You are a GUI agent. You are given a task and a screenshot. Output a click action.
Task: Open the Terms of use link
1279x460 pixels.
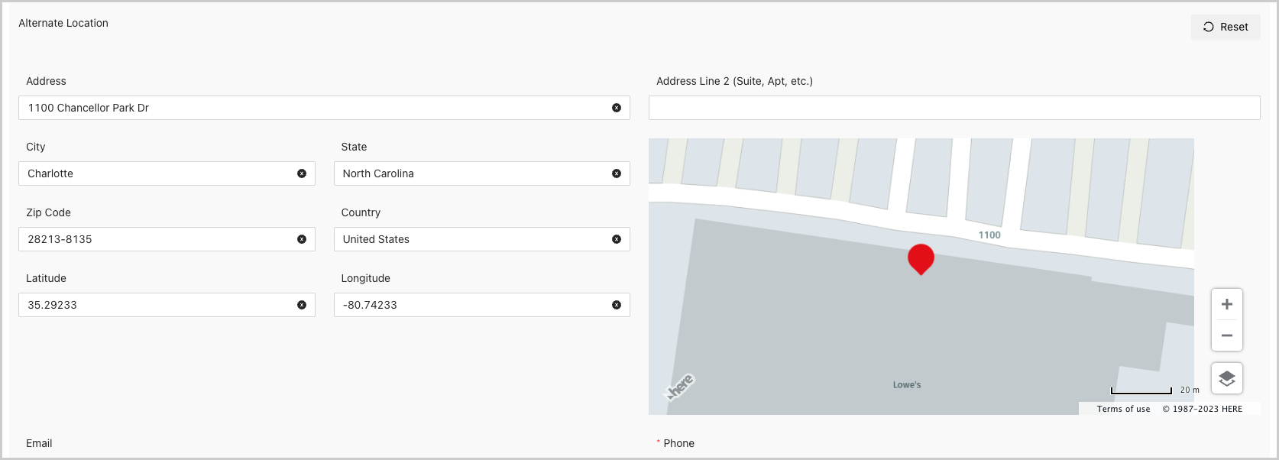click(1123, 409)
